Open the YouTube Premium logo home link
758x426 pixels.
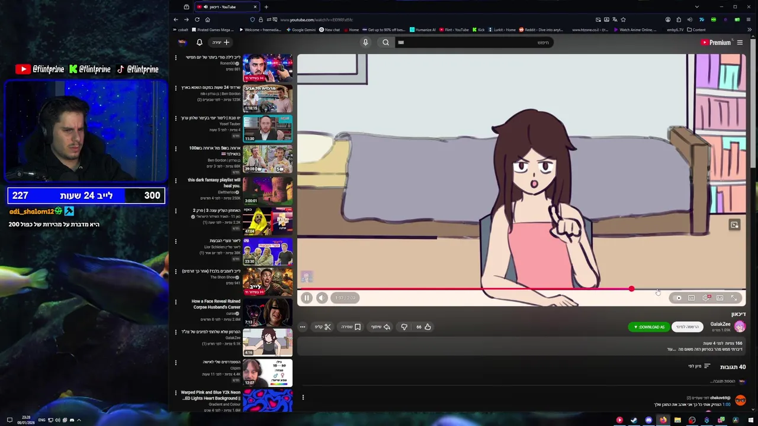point(715,42)
